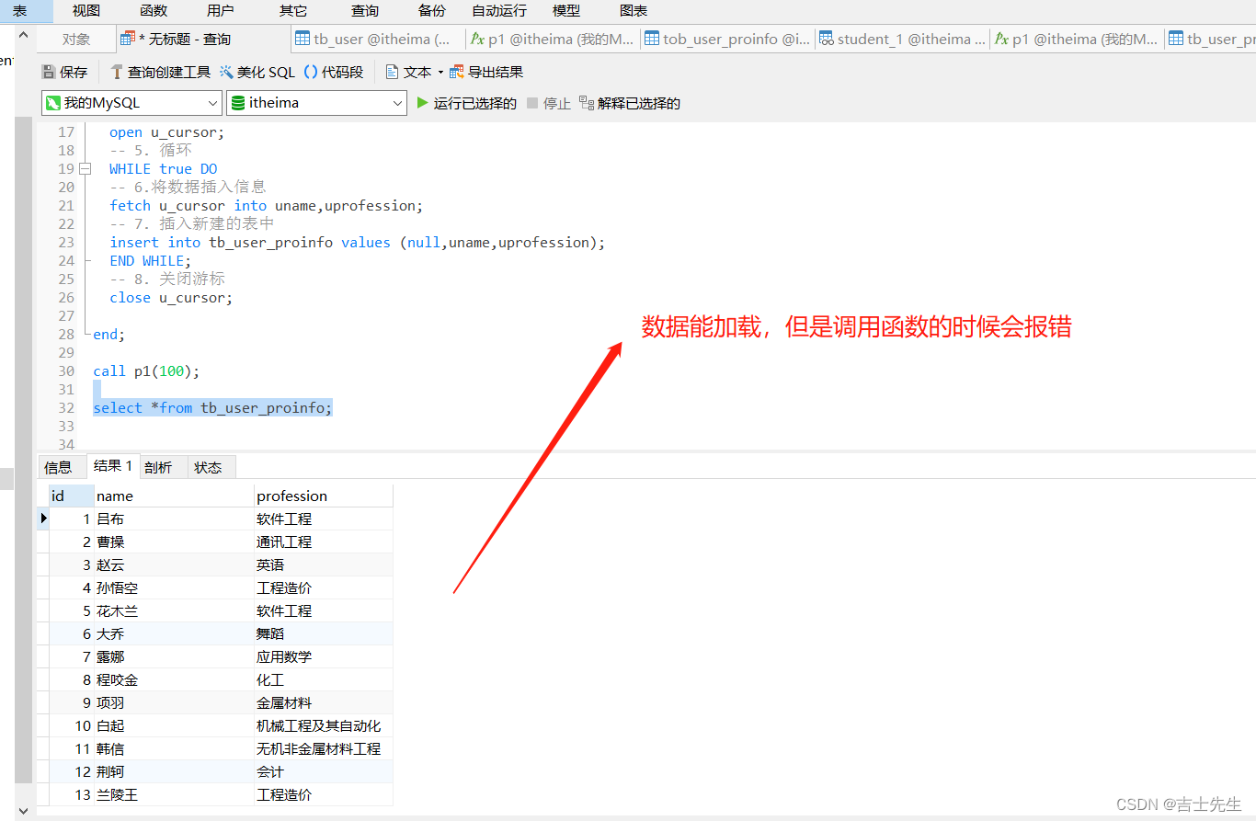Click Beautify SQL (美化 SQL)
1256x821 pixels.
coord(257,72)
